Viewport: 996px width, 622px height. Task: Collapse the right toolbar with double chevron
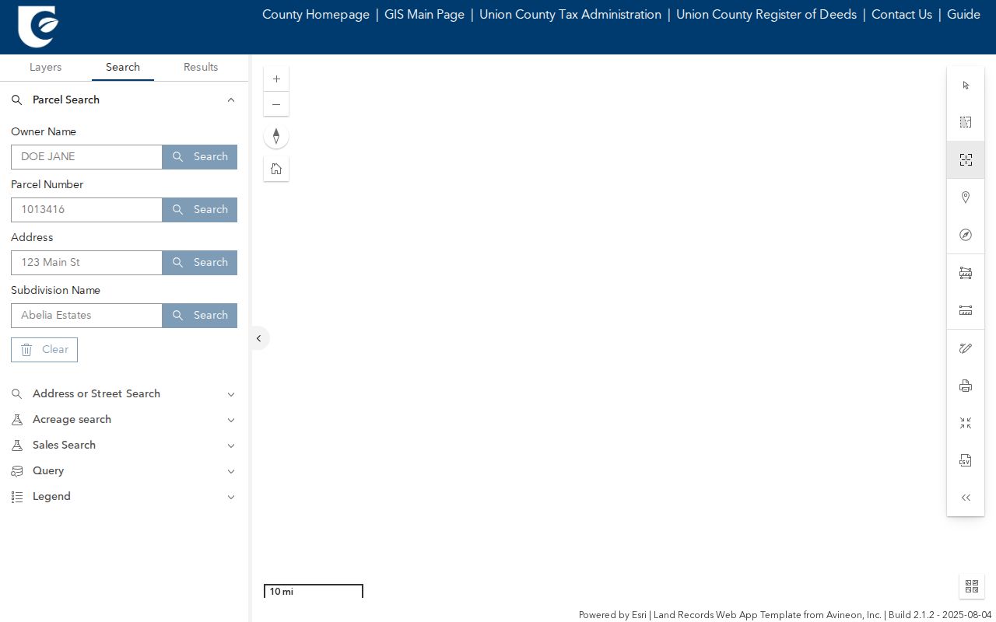pyautogui.click(x=966, y=498)
